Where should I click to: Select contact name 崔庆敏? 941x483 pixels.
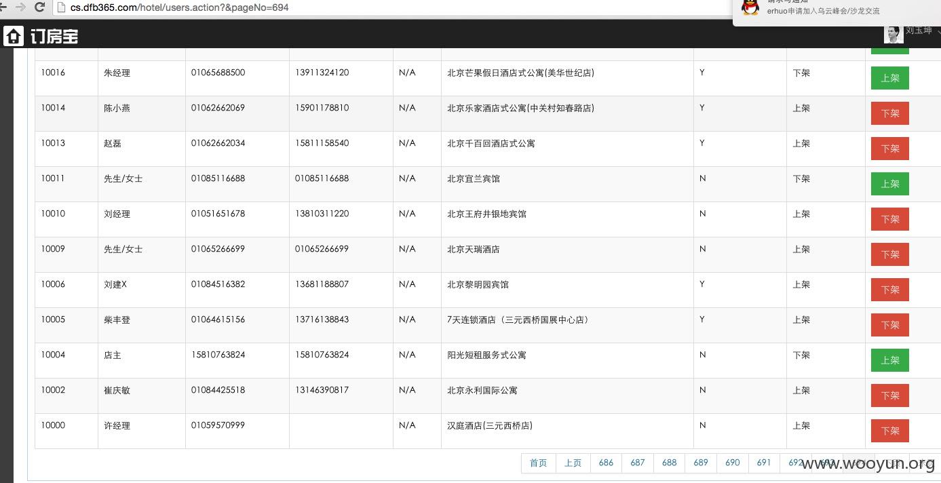pos(117,390)
